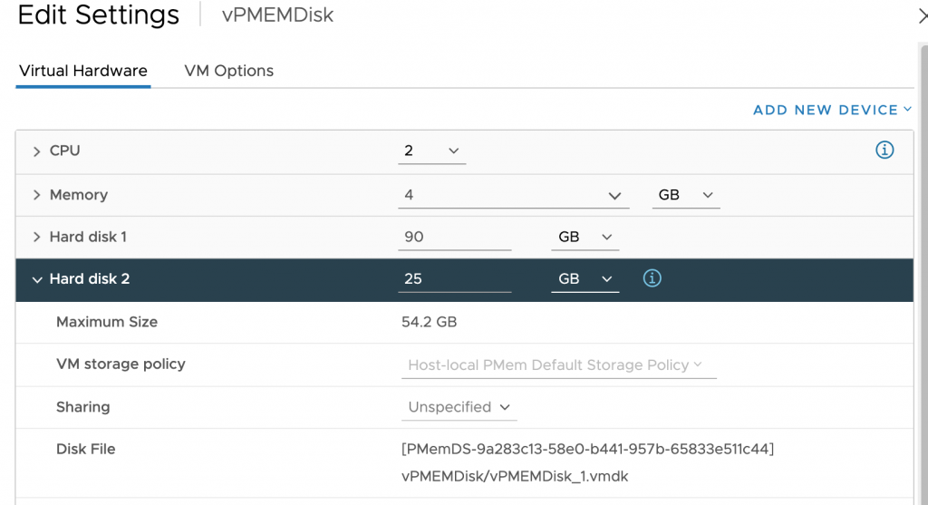The image size is (928, 505).
Task: Open the Memory unit GB dropdown
Action: (x=686, y=195)
